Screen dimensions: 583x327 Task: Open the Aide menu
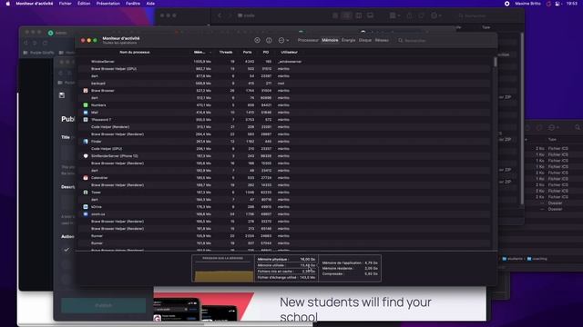point(150,4)
